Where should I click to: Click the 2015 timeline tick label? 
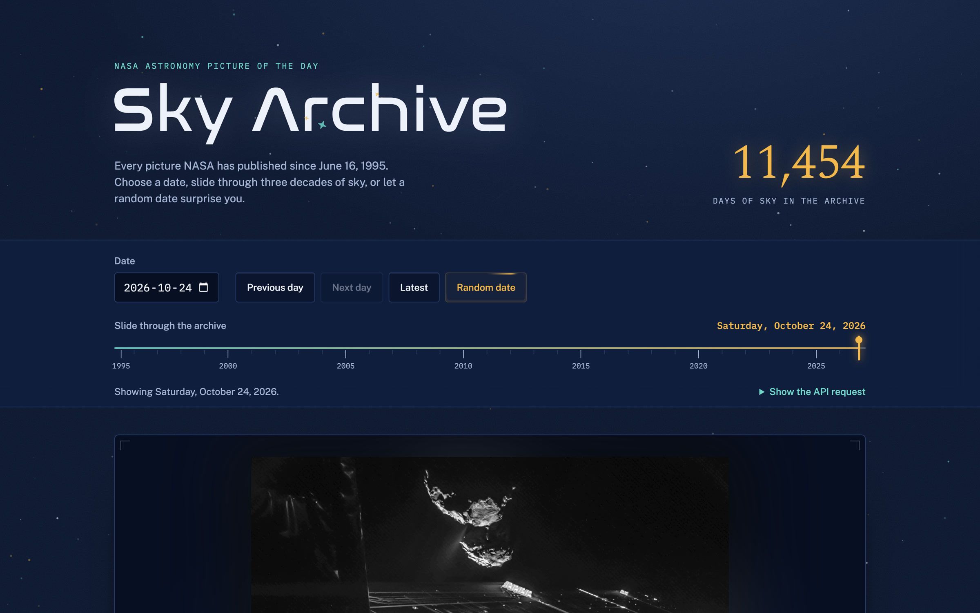[x=581, y=366]
